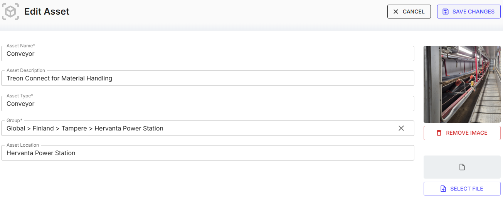Save the asset with Save Changes
Screen dimensions: 503x199
pos(473,12)
